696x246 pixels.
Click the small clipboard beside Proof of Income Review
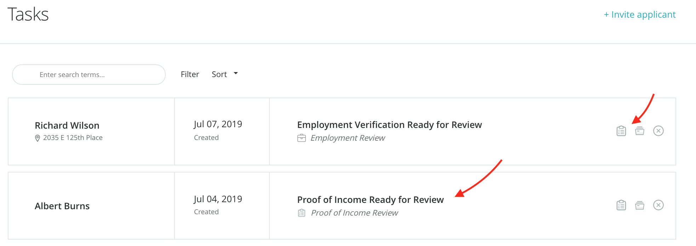[302, 213]
